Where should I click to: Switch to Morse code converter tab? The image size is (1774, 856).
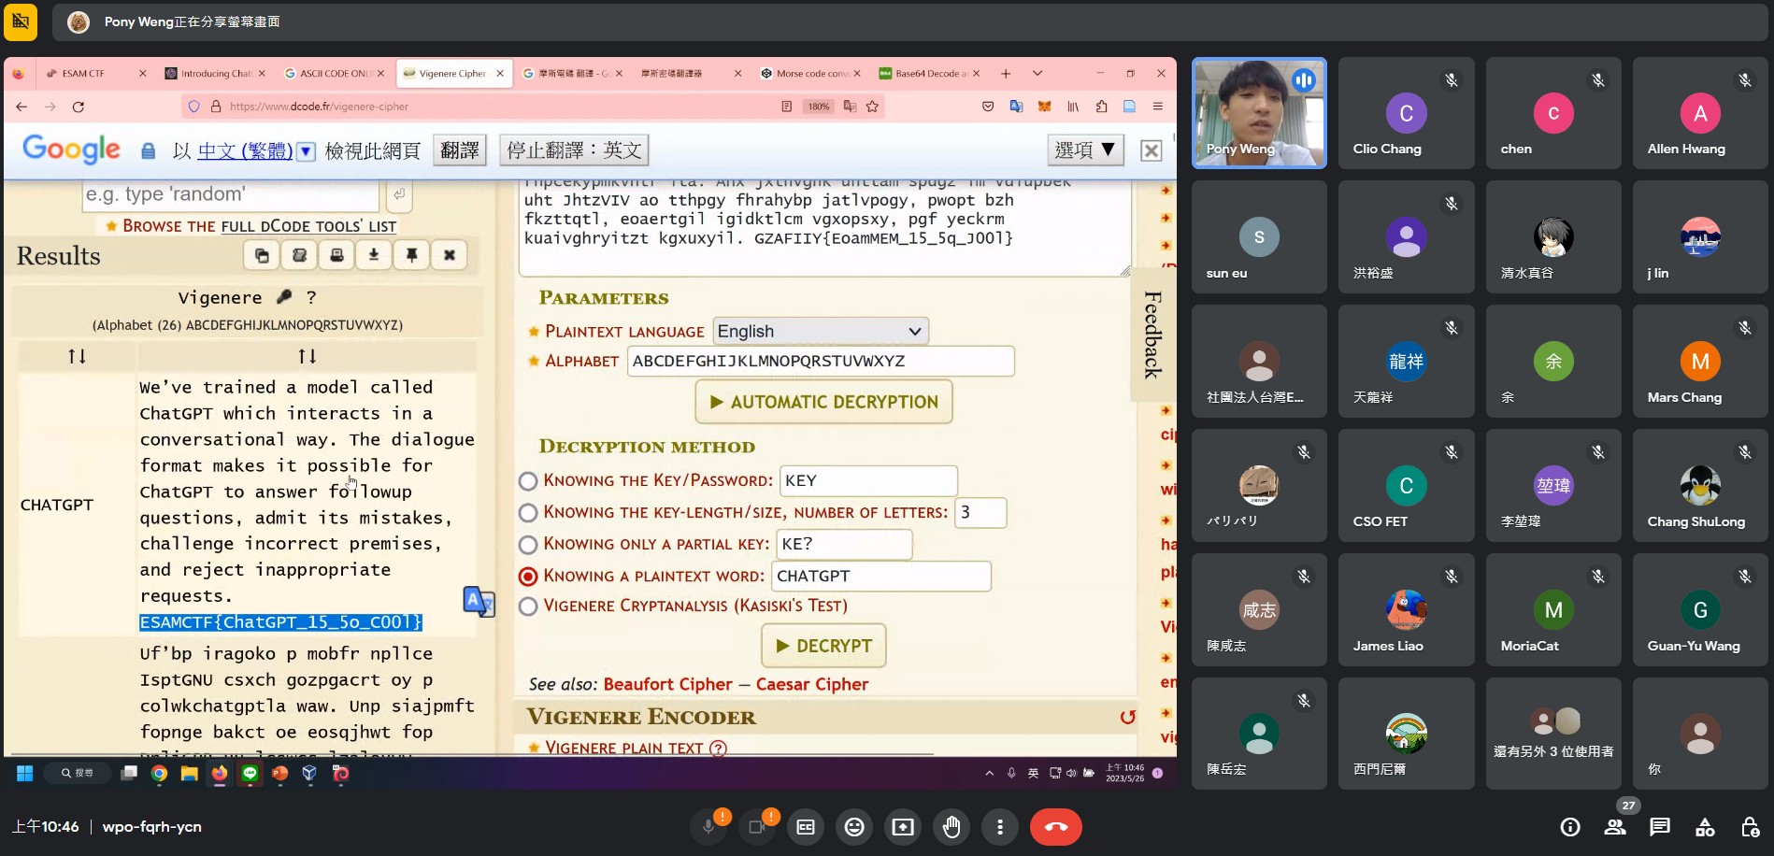(x=809, y=73)
